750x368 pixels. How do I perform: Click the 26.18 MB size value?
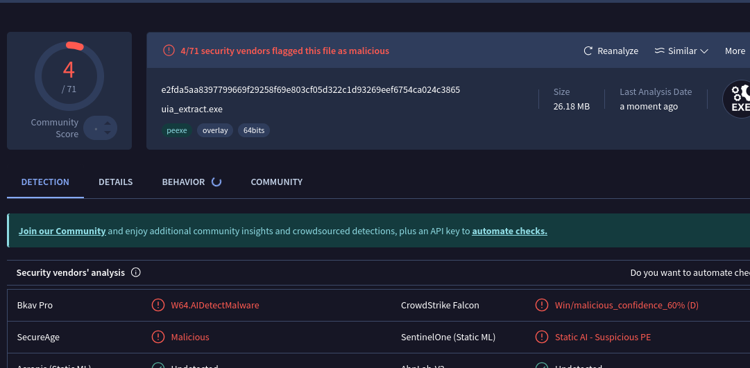pyautogui.click(x=572, y=106)
